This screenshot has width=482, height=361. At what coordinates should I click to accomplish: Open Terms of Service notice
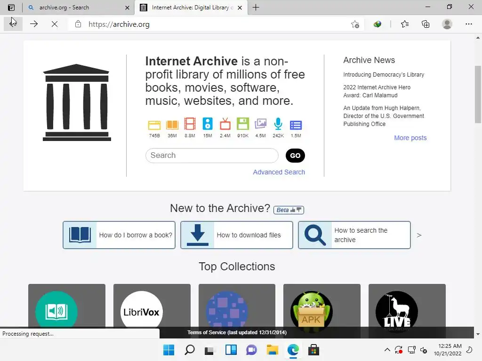[237, 332]
